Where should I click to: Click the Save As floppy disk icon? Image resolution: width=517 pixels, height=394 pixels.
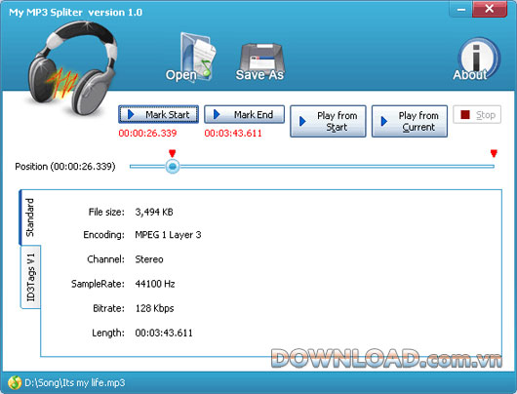click(260, 62)
